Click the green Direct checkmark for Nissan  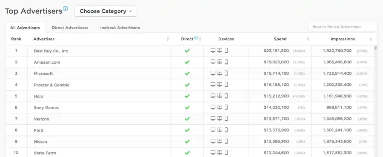click(187, 141)
